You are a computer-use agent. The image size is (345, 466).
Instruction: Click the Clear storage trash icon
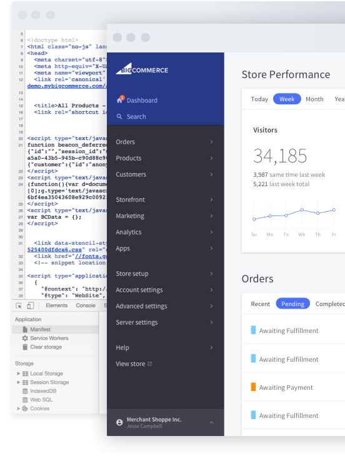(x=25, y=347)
